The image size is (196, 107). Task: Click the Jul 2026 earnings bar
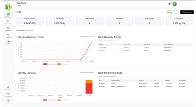[x=89, y=87]
